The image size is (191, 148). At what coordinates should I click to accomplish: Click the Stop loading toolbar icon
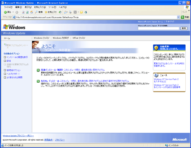23,12
